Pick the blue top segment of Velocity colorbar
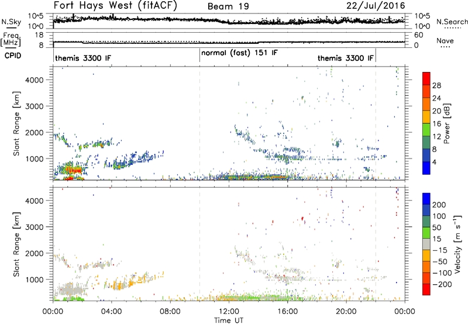 (426, 199)
